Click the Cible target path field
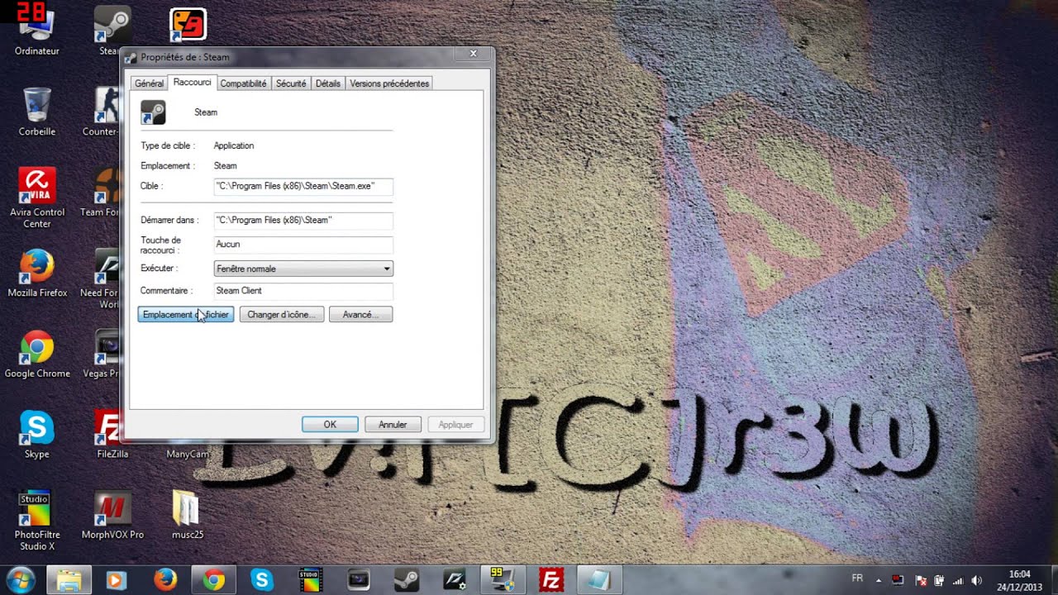Screen dimensions: 1058x595 coord(303,186)
